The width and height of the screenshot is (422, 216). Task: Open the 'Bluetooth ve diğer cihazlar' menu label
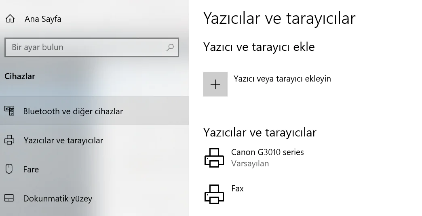click(73, 111)
